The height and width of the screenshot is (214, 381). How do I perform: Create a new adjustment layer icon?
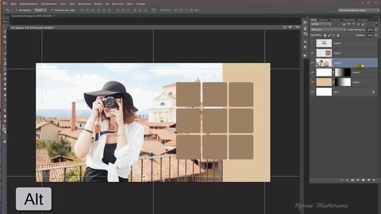pos(358,180)
